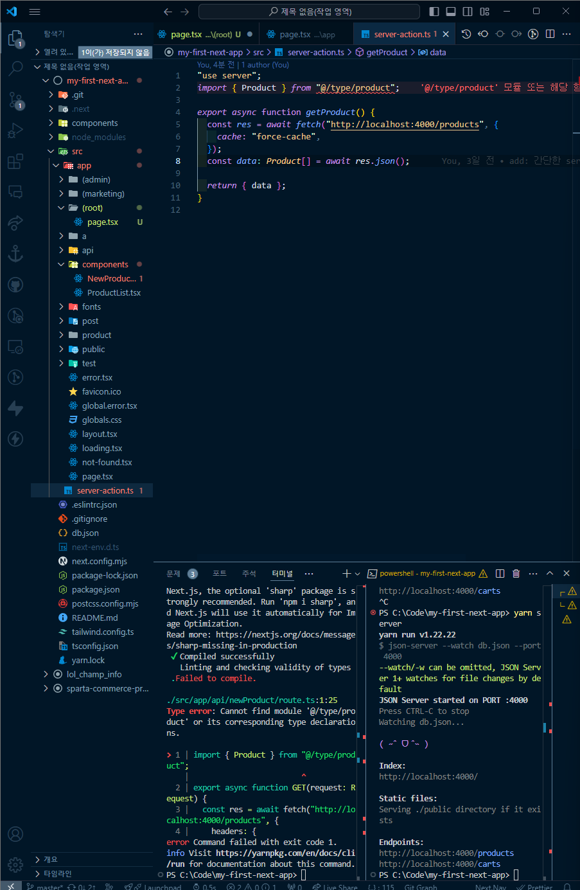The height and width of the screenshot is (890, 580).
Task: Switch to page.tsx (root) tab
Action: 205,34
